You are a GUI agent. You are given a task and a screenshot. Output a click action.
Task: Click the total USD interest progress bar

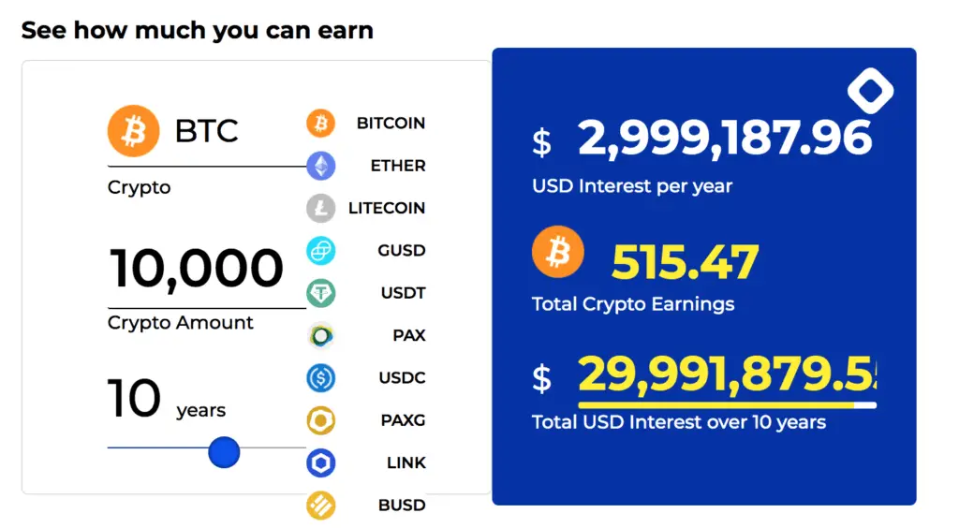coord(727,405)
